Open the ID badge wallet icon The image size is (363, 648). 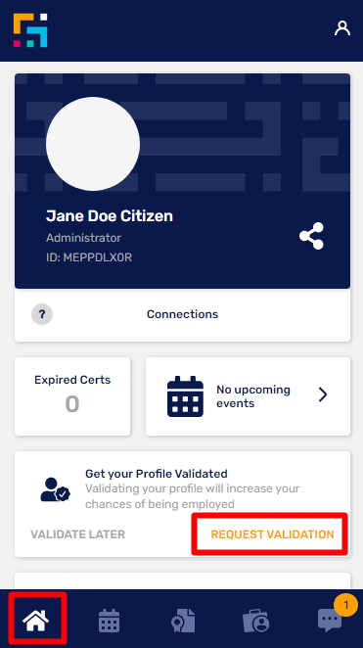(256, 621)
